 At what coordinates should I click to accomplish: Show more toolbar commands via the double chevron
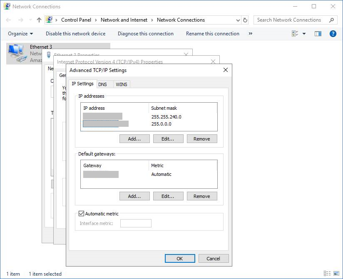pos(251,33)
